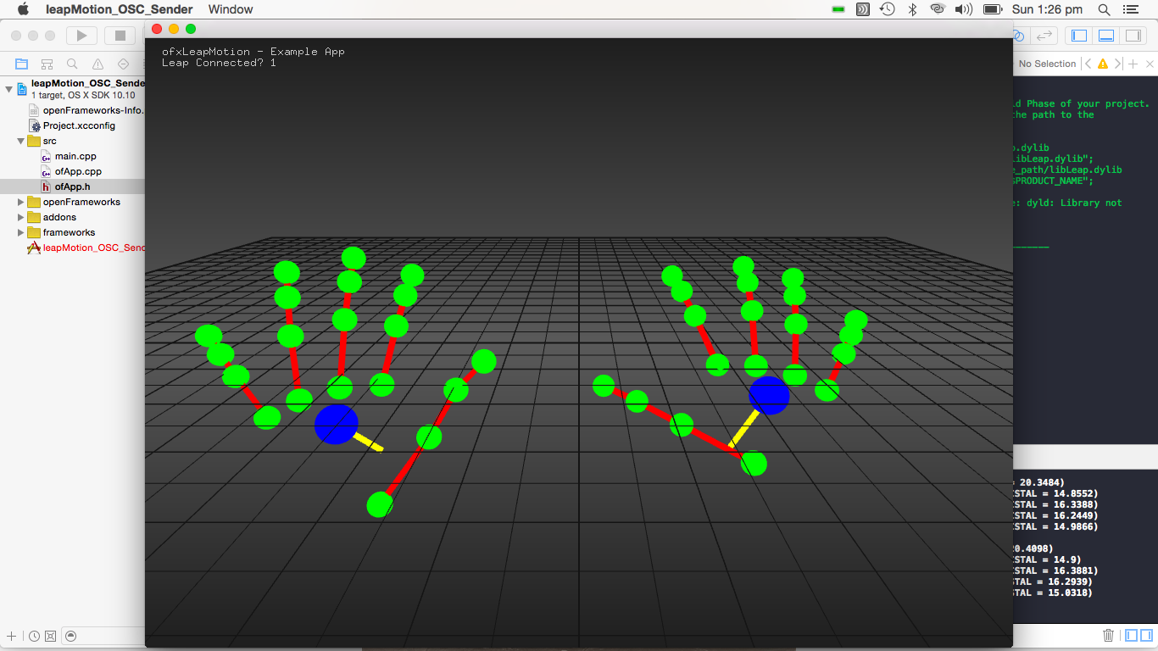Check the battery status menu
The width and height of the screenshot is (1158, 651).
click(x=992, y=9)
